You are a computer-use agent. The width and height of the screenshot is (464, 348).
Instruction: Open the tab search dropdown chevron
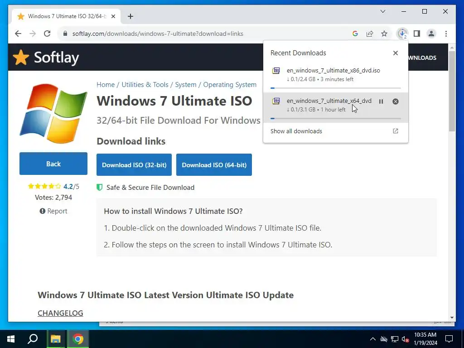(382, 11)
